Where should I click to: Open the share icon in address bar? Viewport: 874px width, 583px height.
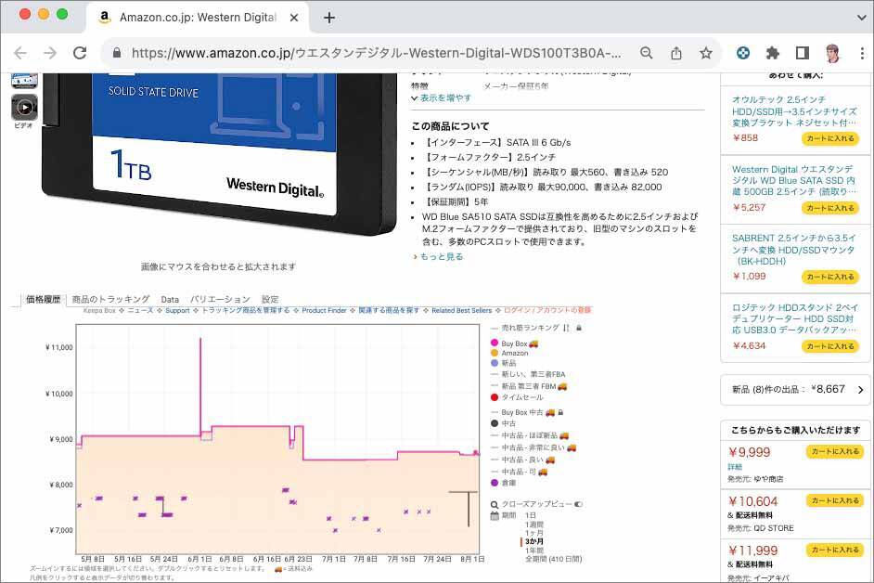676,53
